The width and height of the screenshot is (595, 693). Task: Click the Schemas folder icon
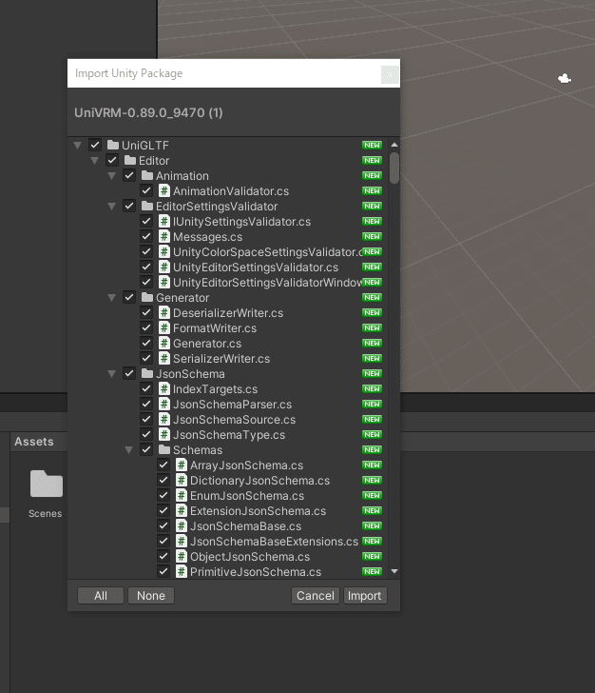point(164,449)
